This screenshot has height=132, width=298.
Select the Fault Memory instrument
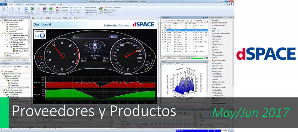pyautogui.click(x=218, y=44)
